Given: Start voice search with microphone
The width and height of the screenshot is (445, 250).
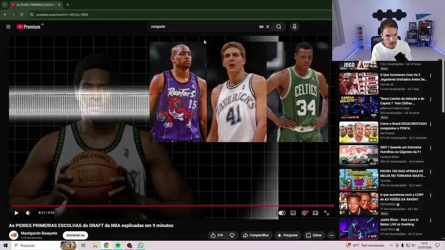Looking at the screenshot, I should (294, 26).
